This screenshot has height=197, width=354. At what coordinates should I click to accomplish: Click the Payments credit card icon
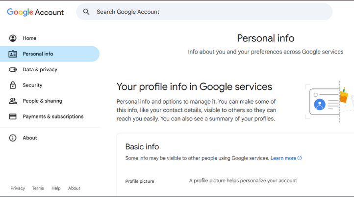coord(13,116)
